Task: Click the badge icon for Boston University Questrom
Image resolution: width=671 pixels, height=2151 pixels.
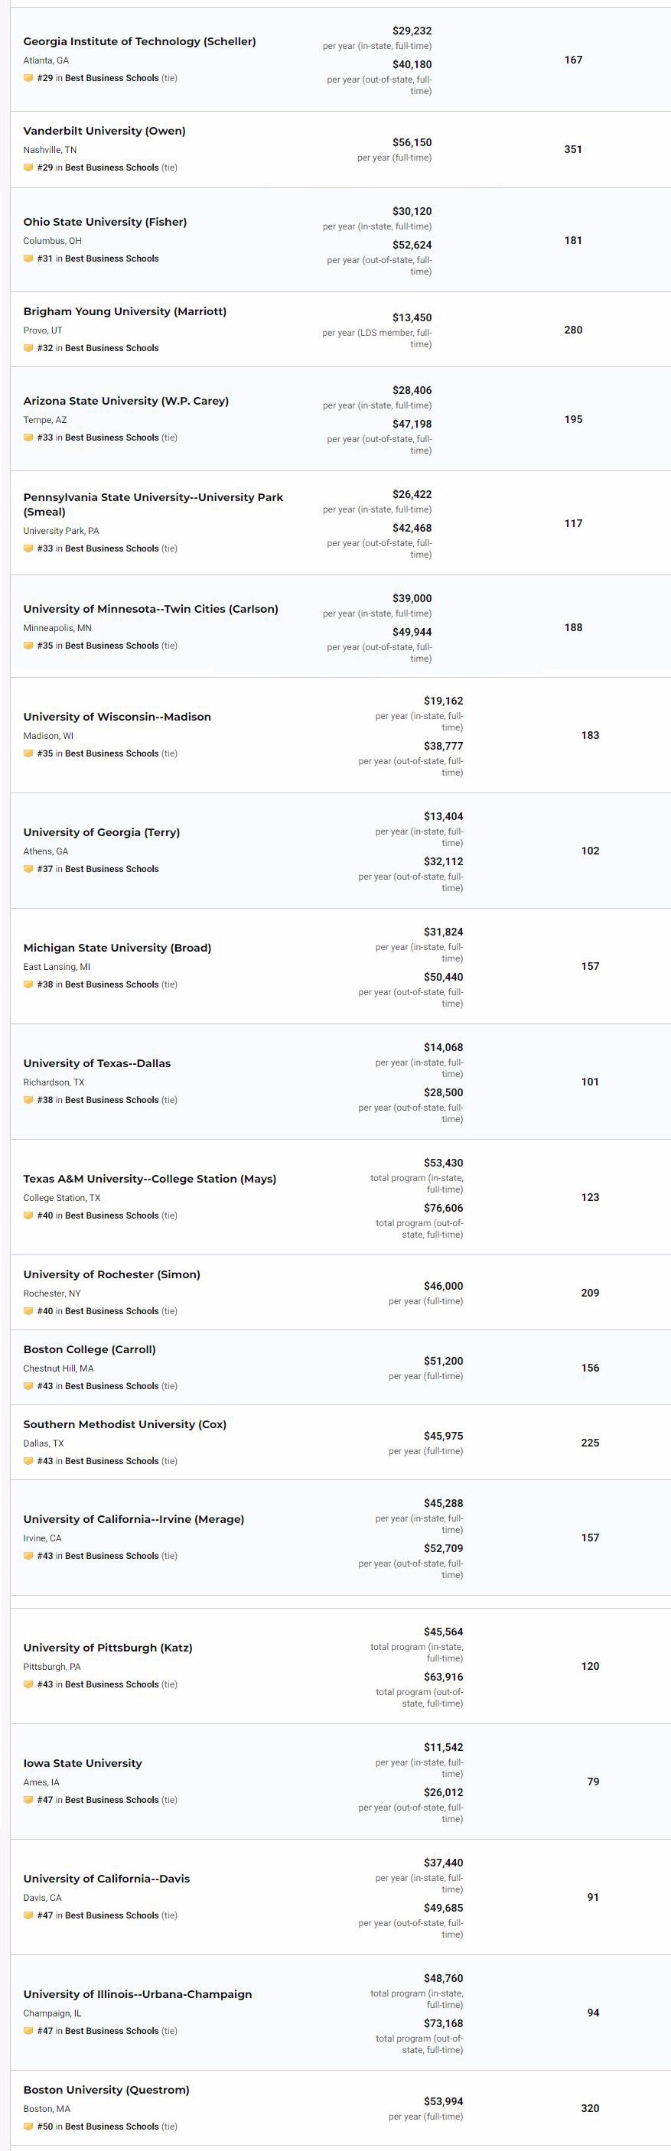Action: [28, 2127]
